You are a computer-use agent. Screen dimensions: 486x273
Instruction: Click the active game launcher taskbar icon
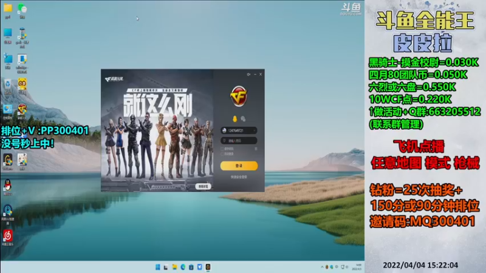tap(208, 267)
